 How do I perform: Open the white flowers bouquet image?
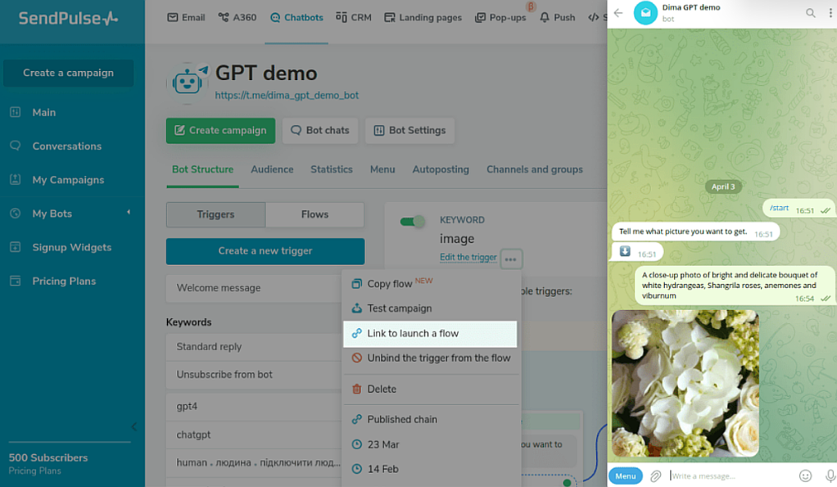click(685, 384)
